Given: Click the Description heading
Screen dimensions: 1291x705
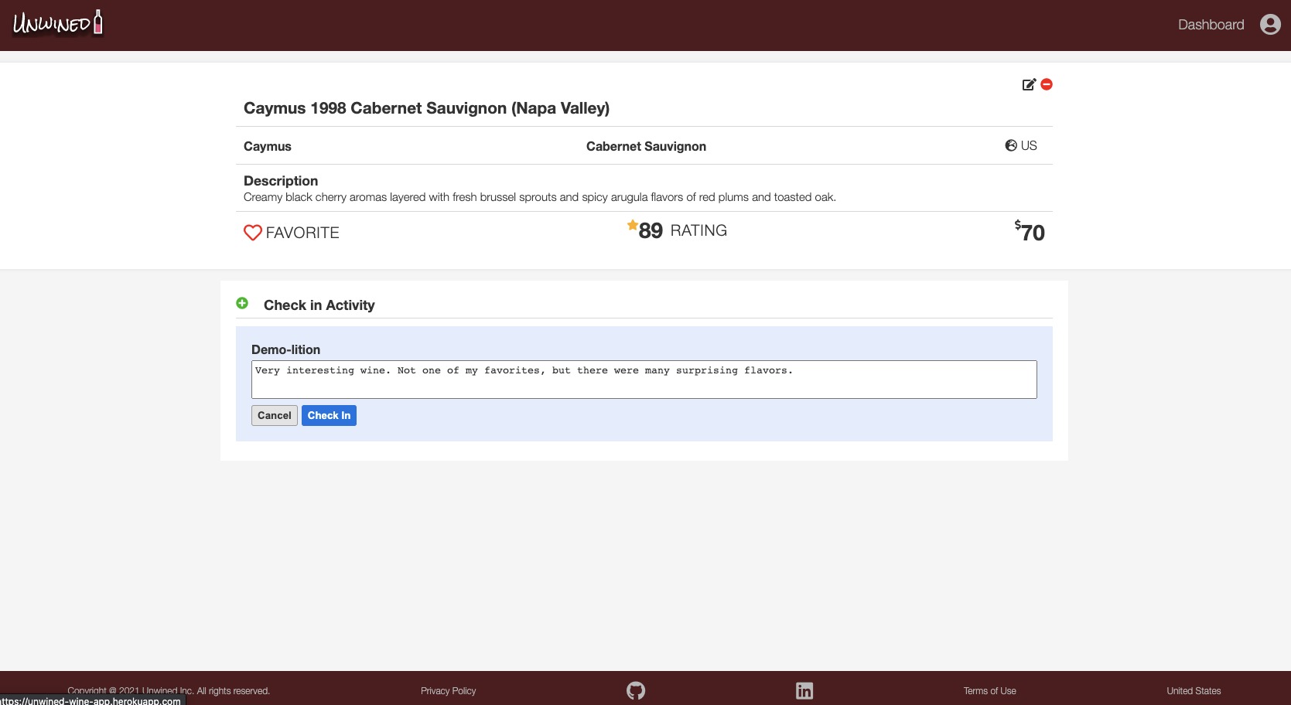Looking at the screenshot, I should 281,181.
